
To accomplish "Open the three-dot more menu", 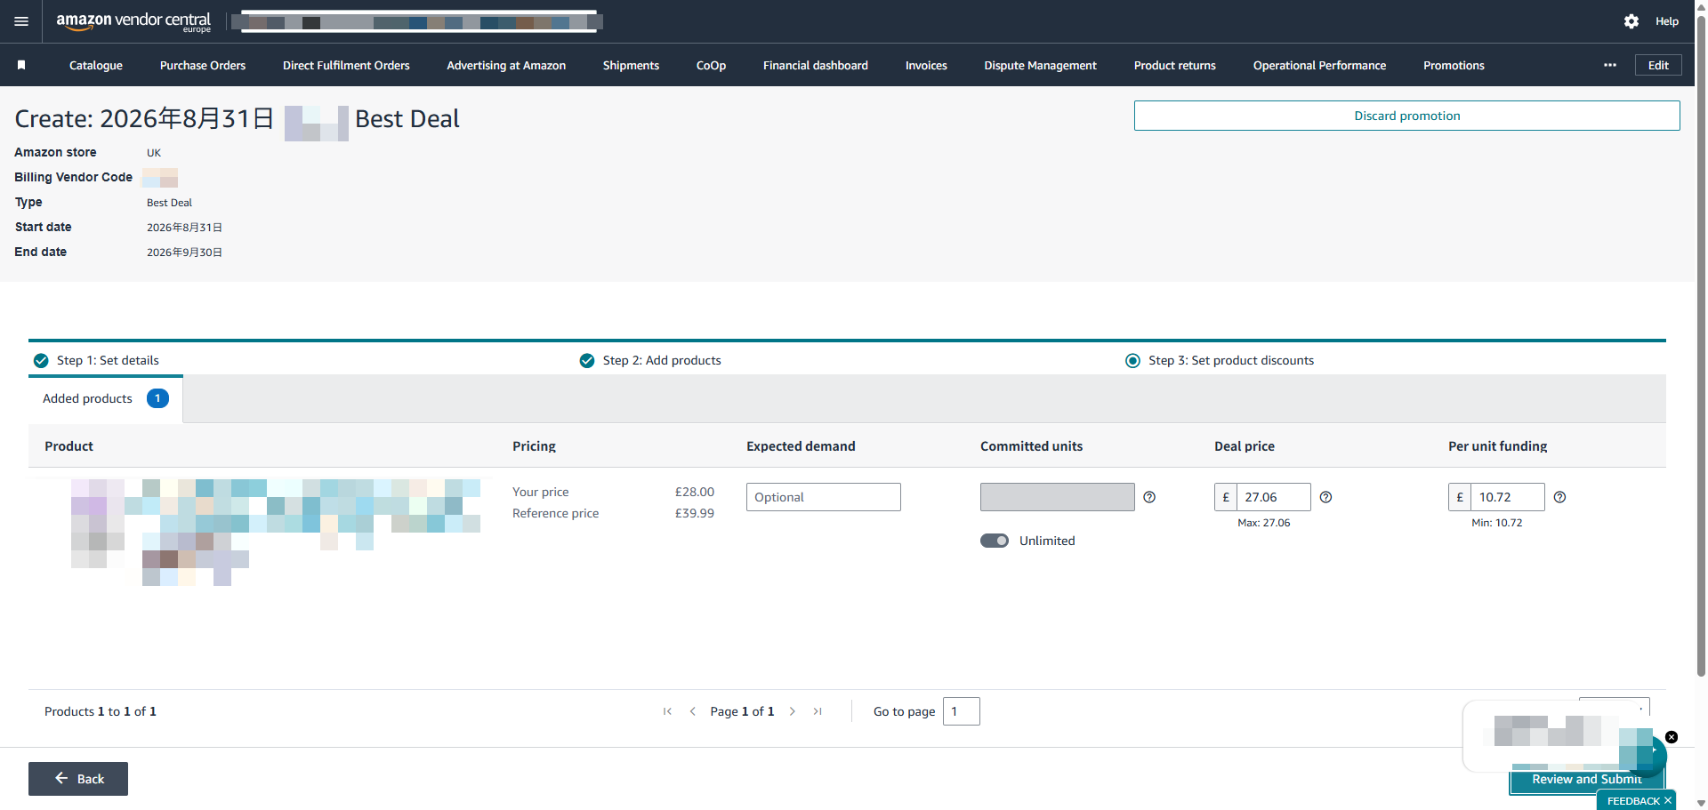I will pos(1610,65).
